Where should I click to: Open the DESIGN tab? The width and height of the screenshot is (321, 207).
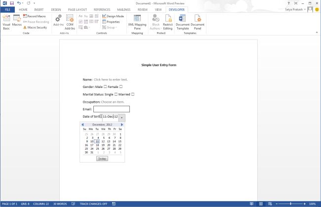click(x=56, y=9)
